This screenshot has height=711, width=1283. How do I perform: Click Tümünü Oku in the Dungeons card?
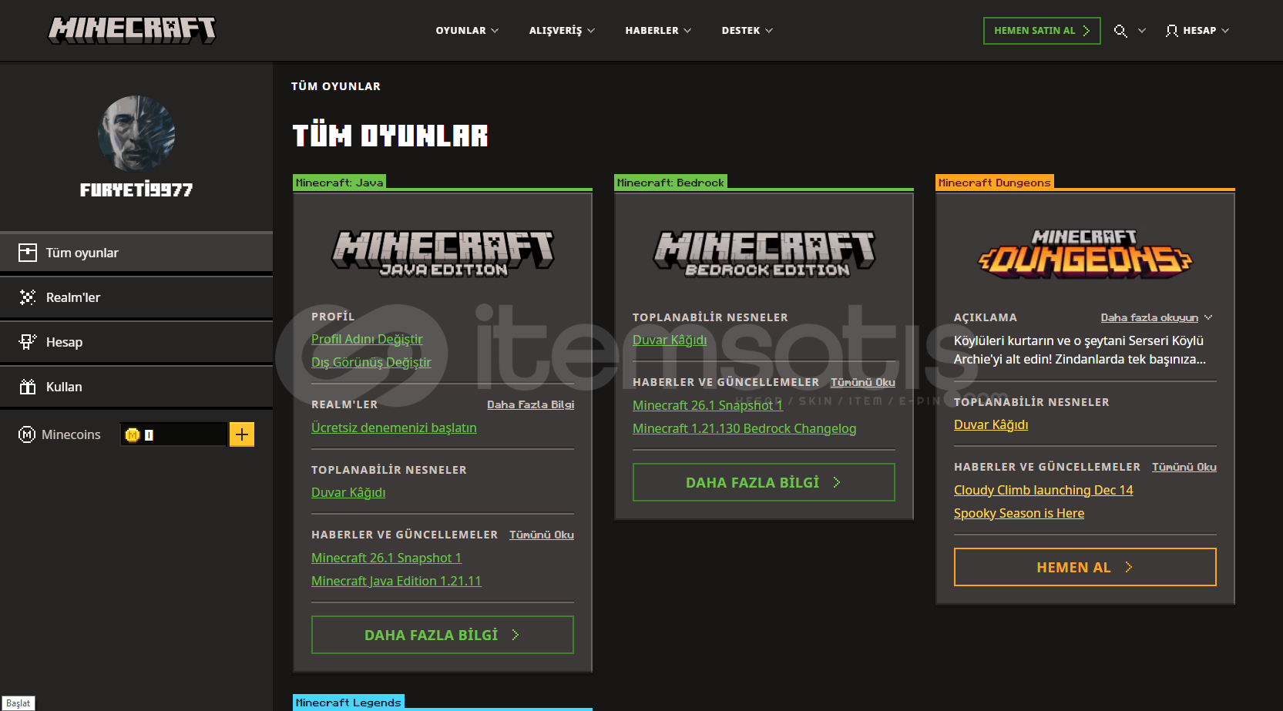pyautogui.click(x=1184, y=467)
